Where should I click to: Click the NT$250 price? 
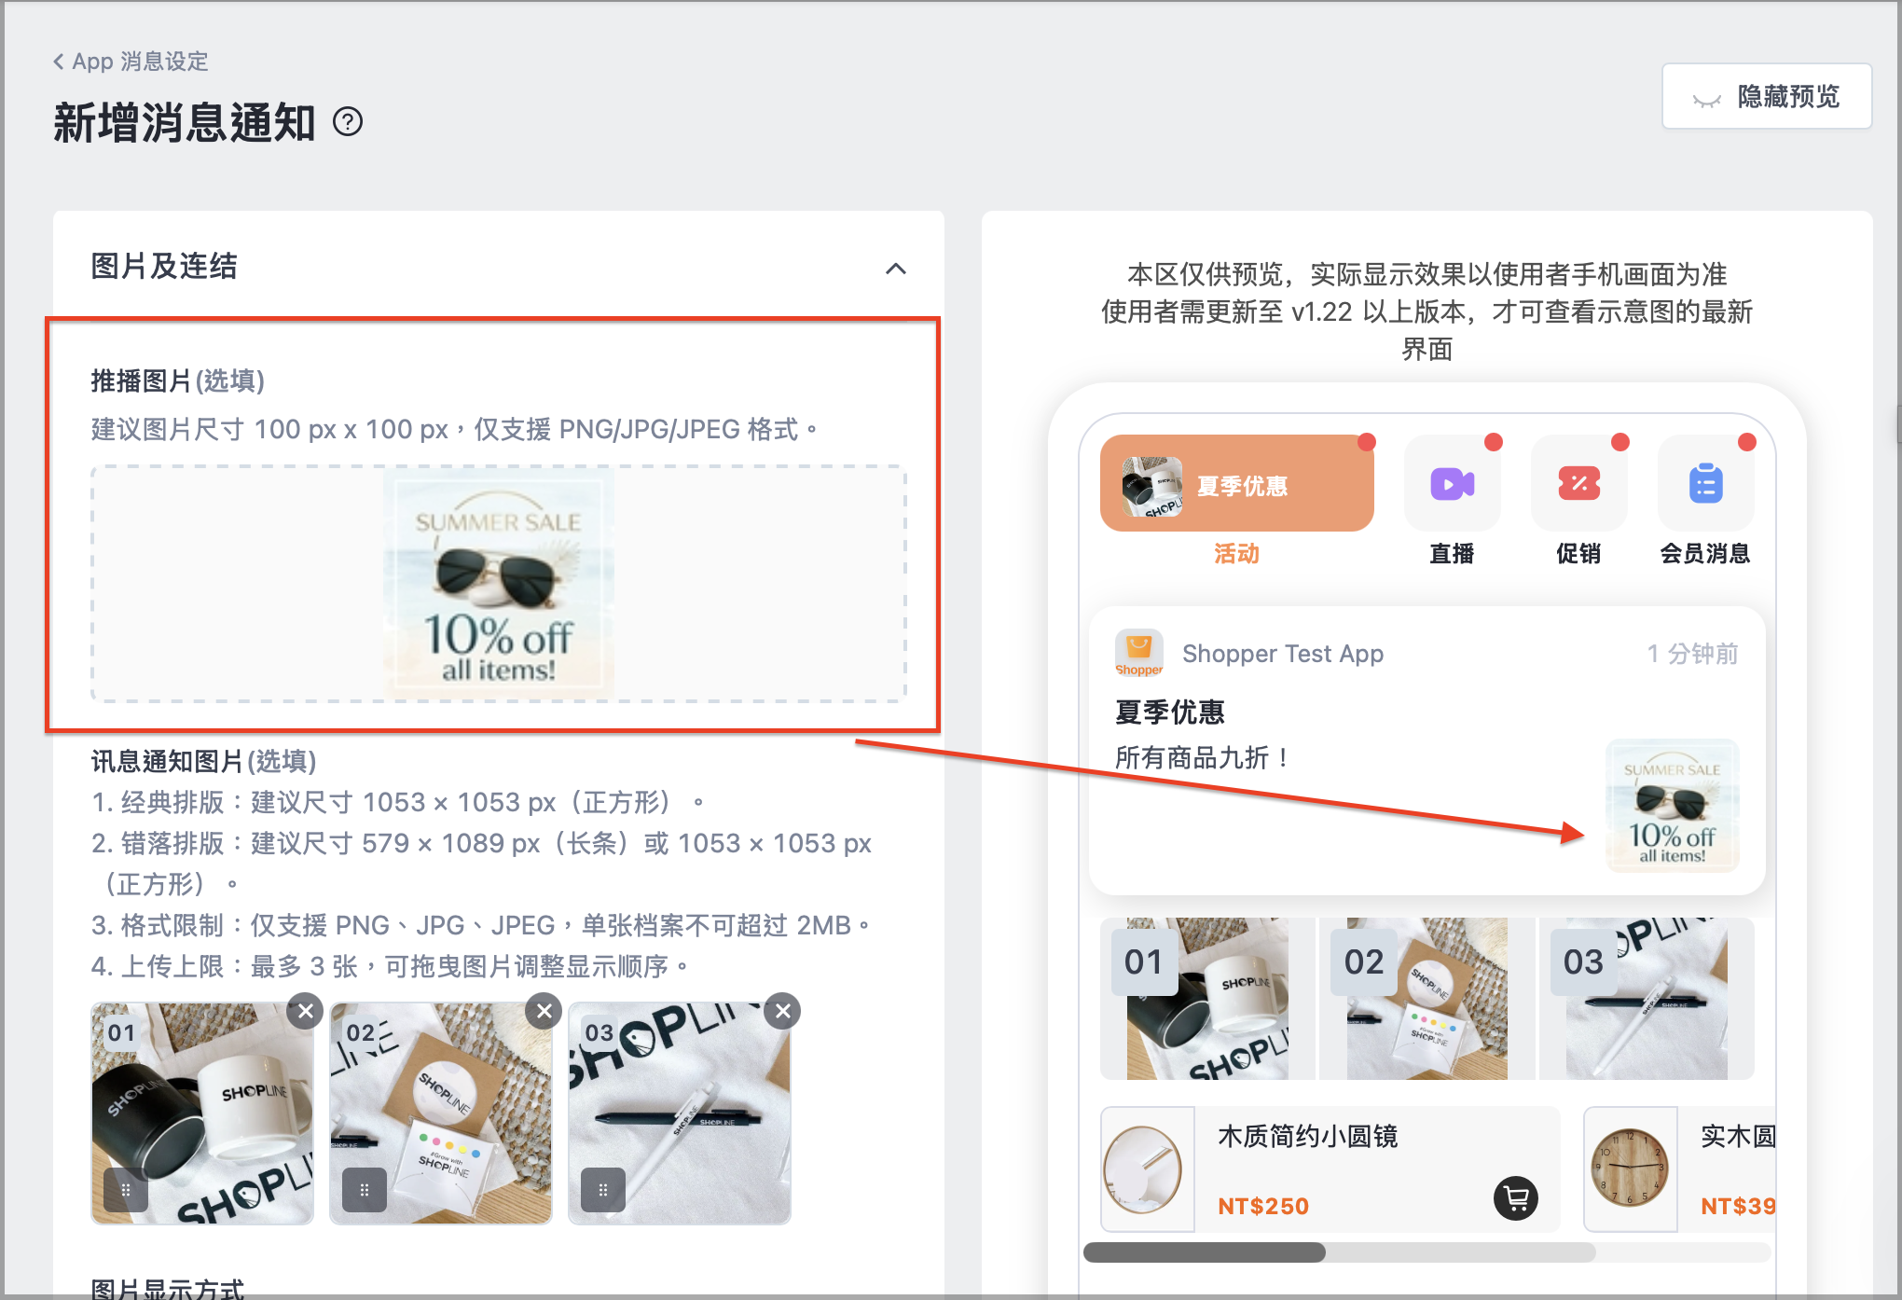coord(1263,1206)
